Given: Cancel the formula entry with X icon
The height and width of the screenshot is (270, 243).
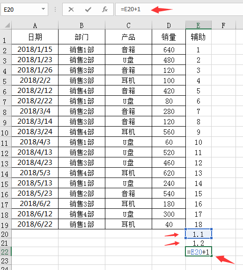Looking at the screenshot, I should pos(71,9).
